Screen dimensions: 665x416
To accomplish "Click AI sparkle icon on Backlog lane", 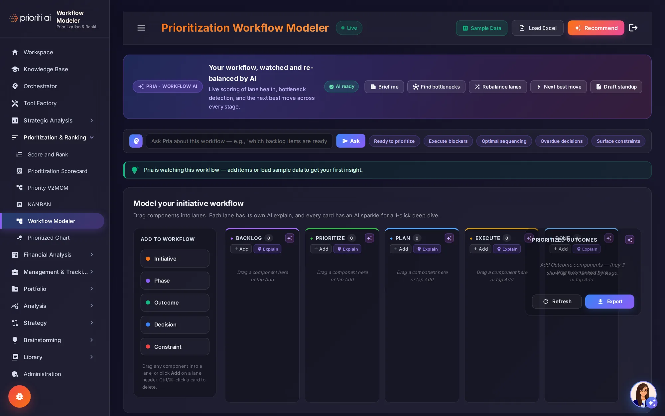I will [290, 238].
